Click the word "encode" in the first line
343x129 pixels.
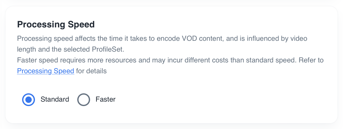[x=169, y=39]
